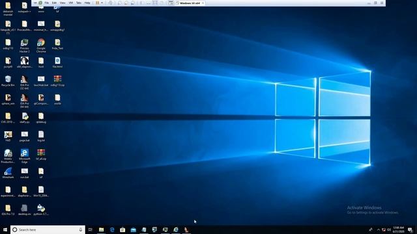Open the Action Center notifications

[410, 229]
